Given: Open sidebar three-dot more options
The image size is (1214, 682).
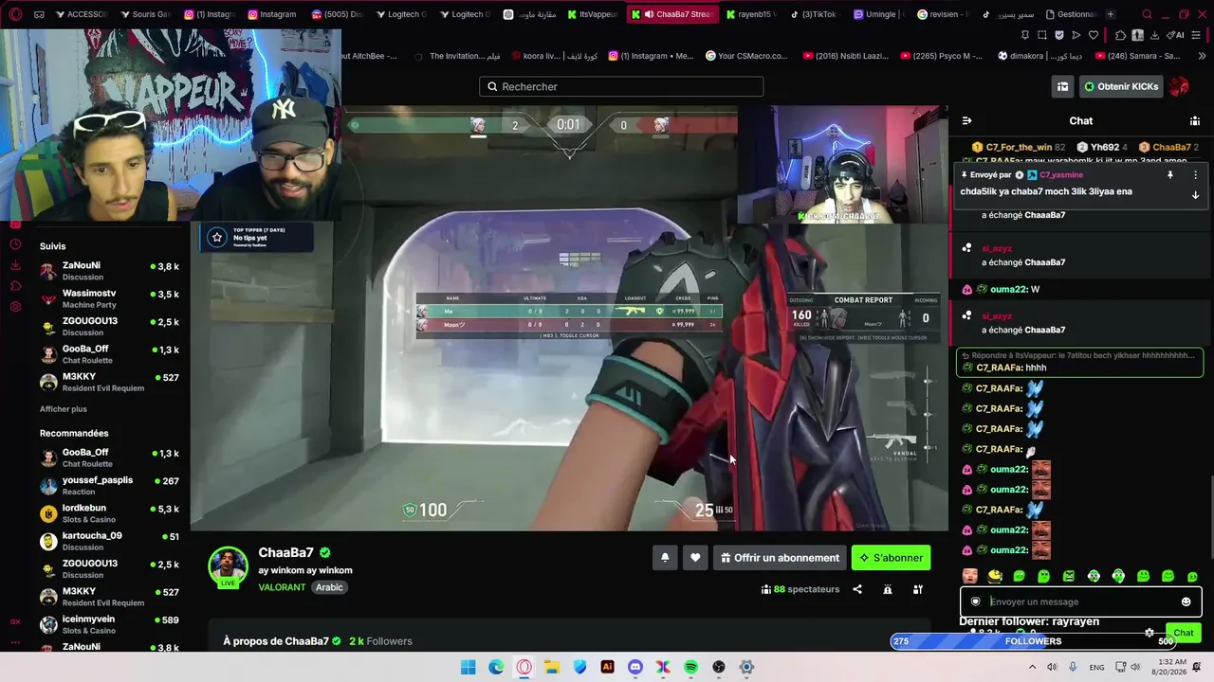Looking at the screenshot, I should point(15,642).
